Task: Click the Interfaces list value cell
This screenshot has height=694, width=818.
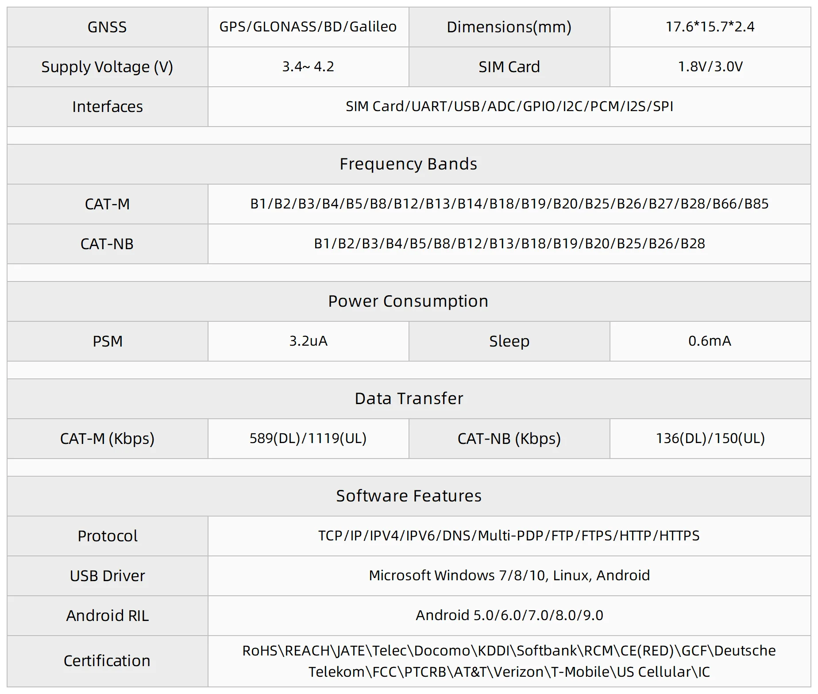Action: (x=509, y=107)
